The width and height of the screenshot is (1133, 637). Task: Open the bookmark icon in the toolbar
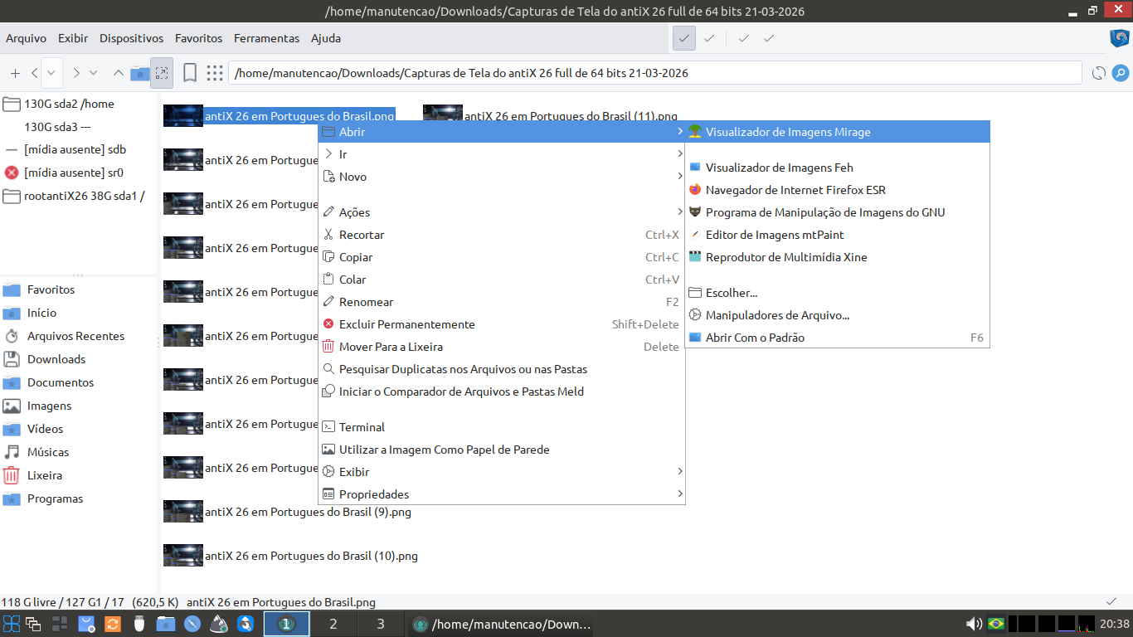(x=190, y=73)
